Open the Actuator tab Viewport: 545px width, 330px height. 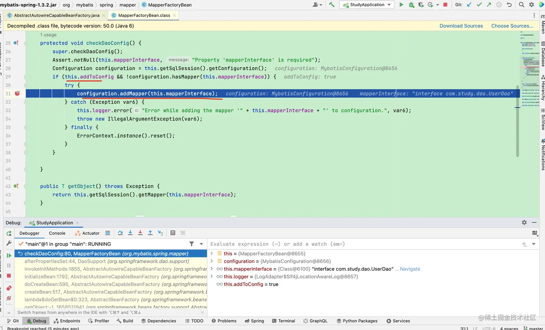click(87, 233)
